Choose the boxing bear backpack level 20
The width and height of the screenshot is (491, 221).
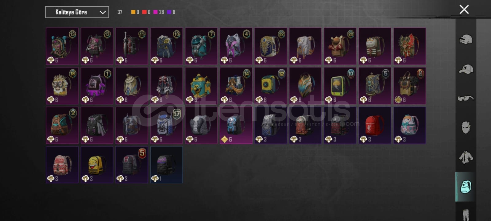click(x=340, y=46)
